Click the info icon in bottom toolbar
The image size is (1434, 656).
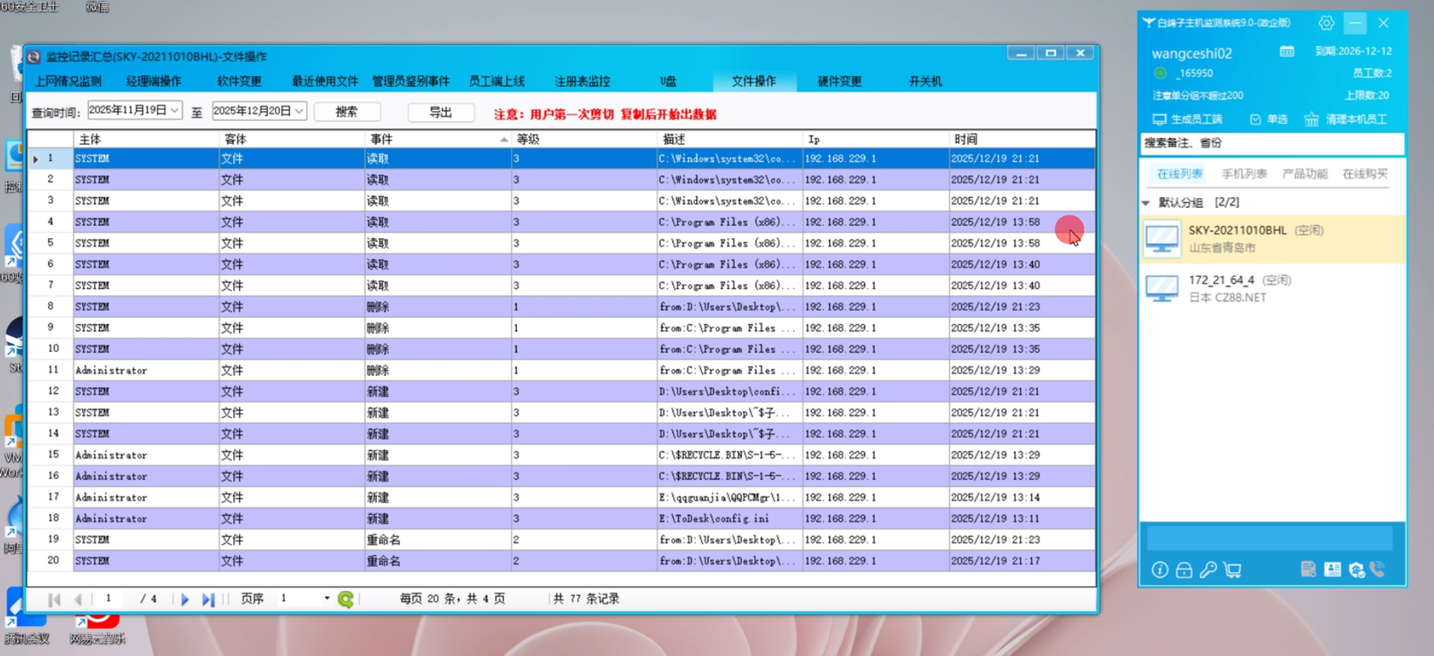coord(1159,570)
